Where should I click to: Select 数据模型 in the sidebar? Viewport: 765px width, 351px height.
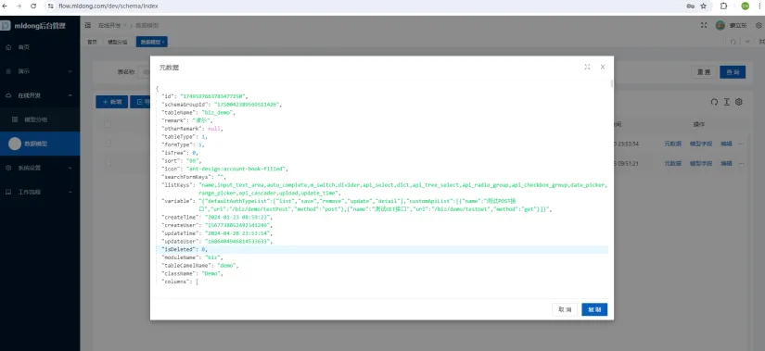pyautogui.click(x=40, y=144)
